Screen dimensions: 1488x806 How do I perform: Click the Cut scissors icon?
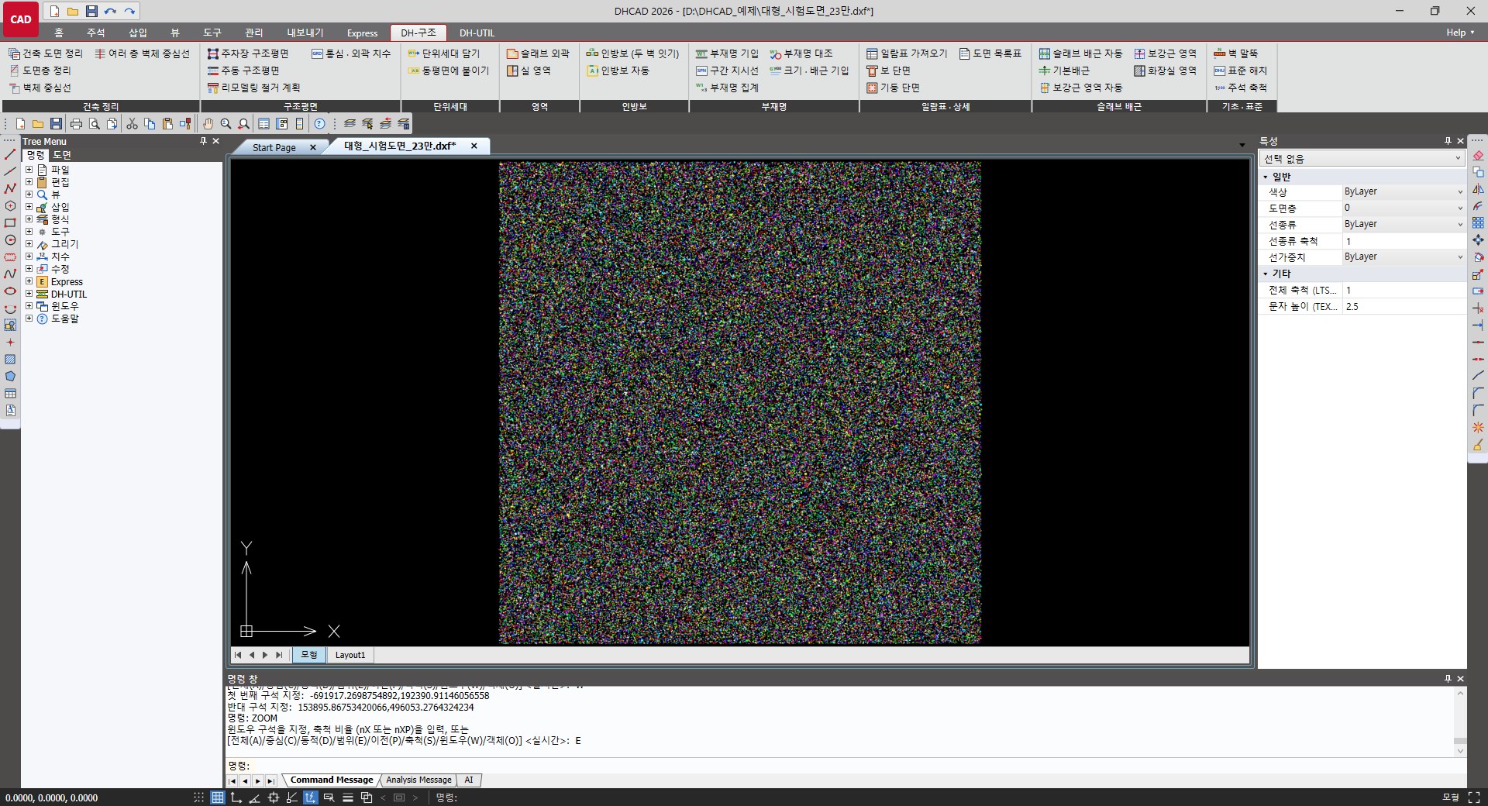[132, 124]
